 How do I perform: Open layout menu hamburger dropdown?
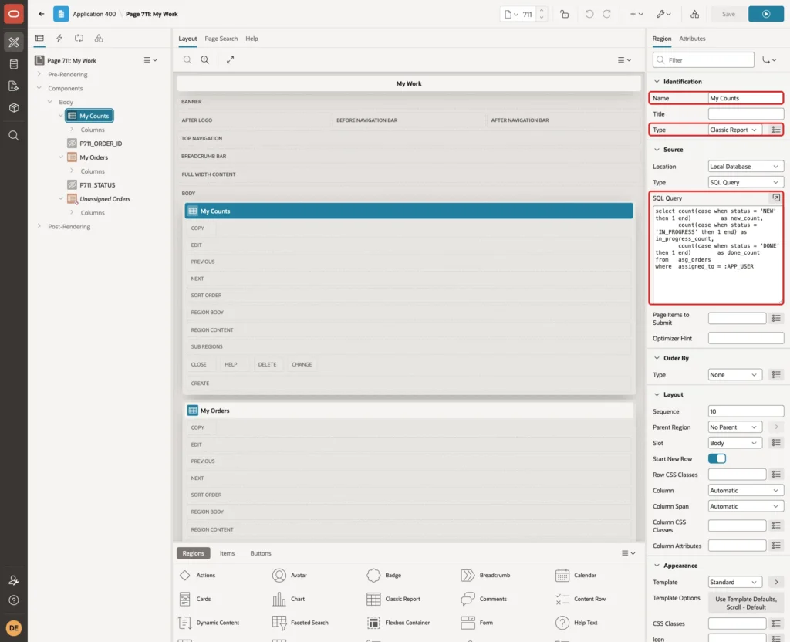(624, 59)
